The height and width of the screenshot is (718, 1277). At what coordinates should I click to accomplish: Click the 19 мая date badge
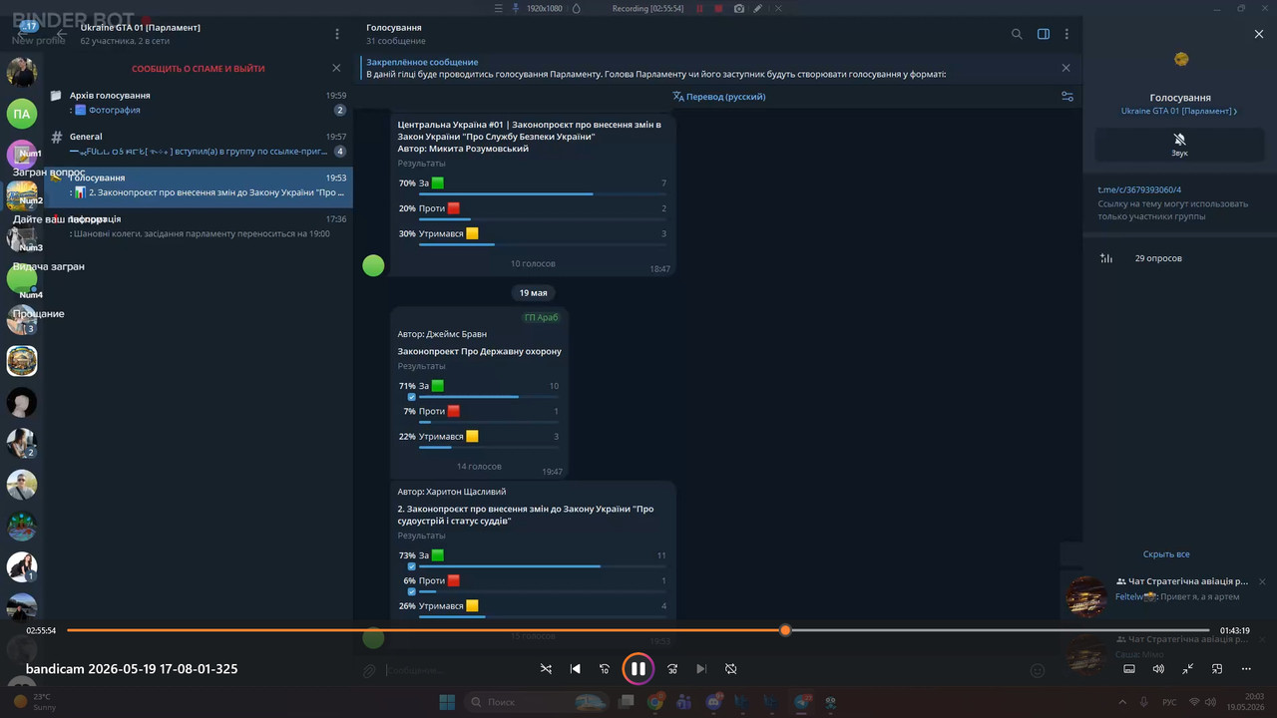pyautogui.click(x=534, y=293)
